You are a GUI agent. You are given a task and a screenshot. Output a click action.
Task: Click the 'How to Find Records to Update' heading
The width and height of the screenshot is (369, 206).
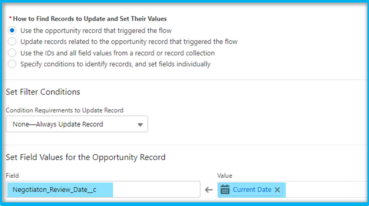pos(90,19)
